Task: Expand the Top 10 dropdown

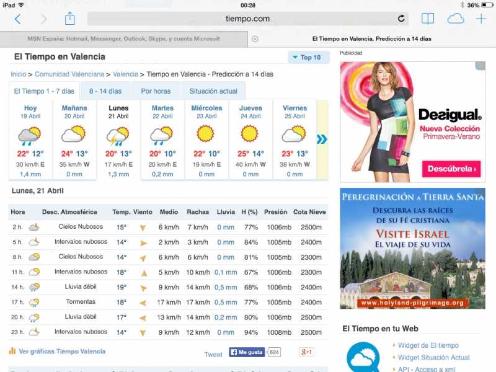Action: point(308,58)
